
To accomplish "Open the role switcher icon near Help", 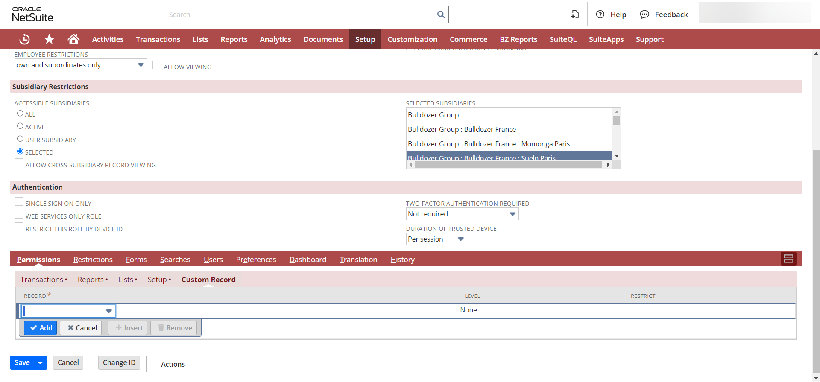I will [x=575, y=15].
